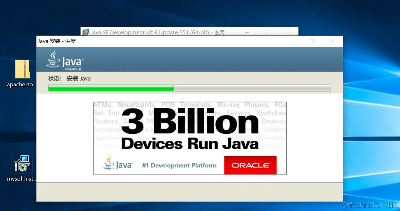Click the Java coffee cup logo in header
The height and width of the screenshot is (211, 400).
tap(65, 60)
